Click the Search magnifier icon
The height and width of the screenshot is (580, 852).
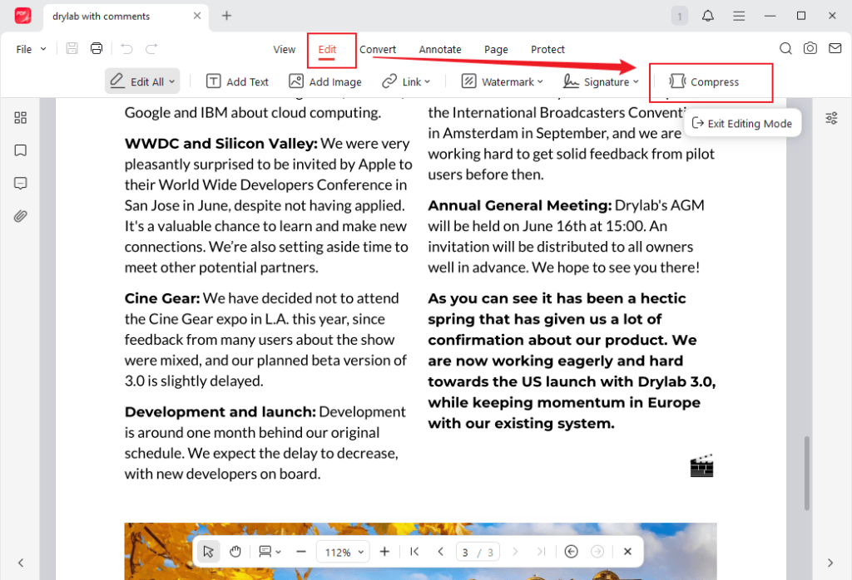click(x=785, y=49)
